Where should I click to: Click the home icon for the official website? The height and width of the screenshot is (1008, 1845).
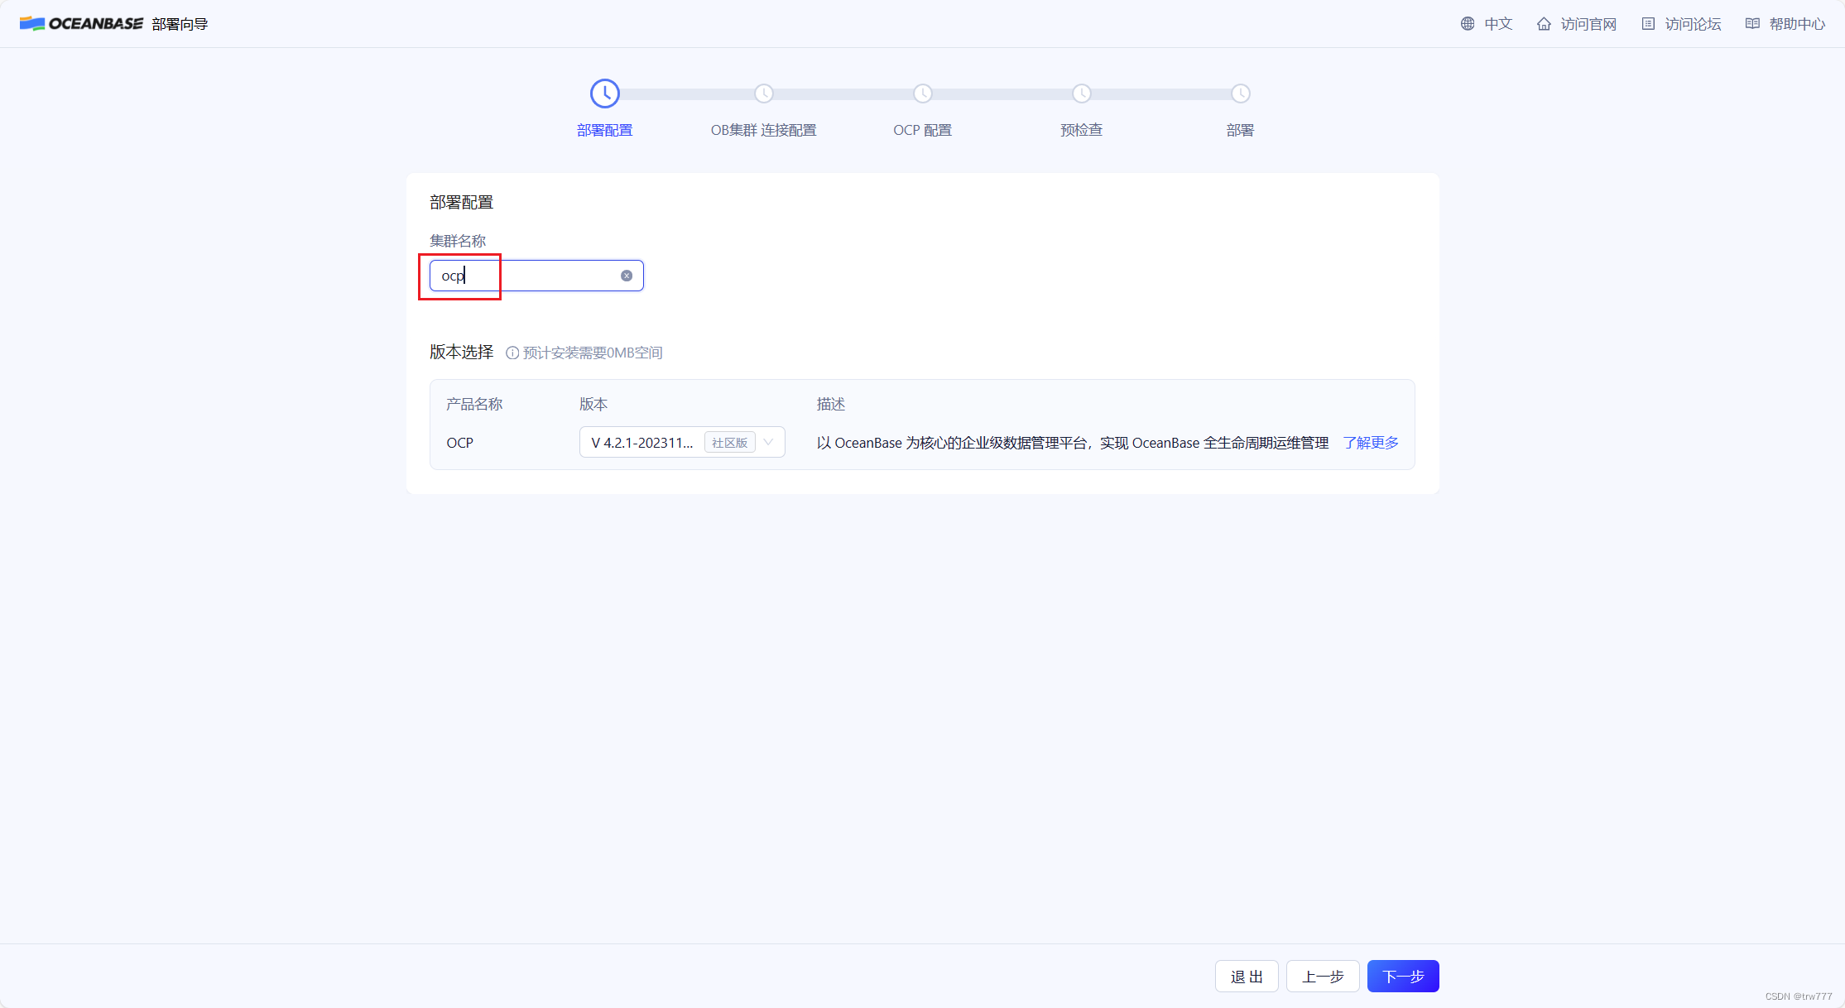1544,24
